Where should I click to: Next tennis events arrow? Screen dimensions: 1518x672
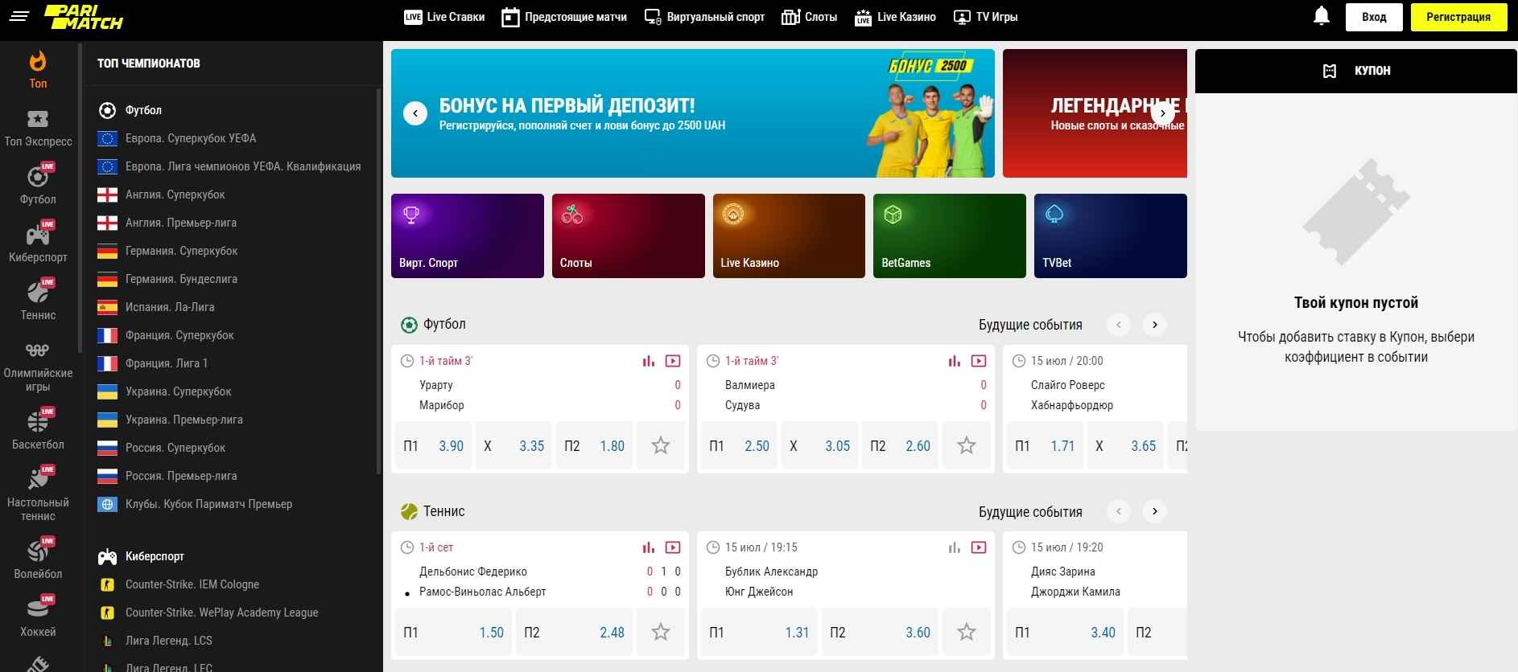point(1155,511)
